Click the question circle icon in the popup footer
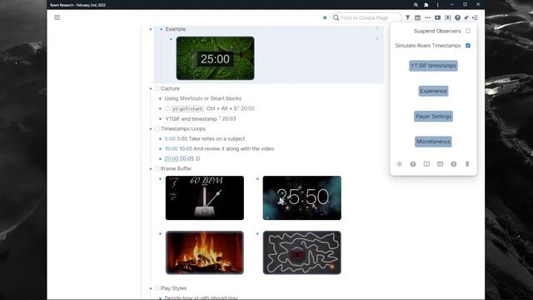Viewport: 533px width, 300px height. coord(413,164)
